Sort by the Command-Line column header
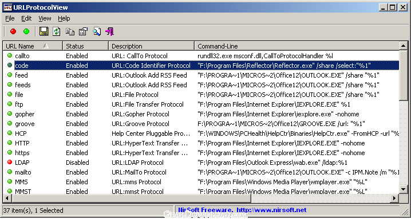Screen dimensions: 411x219 pyautogui.click(x=297, y=46)
